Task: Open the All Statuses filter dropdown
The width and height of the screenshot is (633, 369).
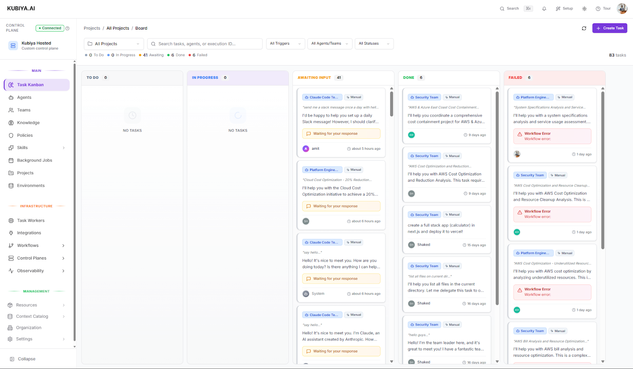Action: click(373, 43)
